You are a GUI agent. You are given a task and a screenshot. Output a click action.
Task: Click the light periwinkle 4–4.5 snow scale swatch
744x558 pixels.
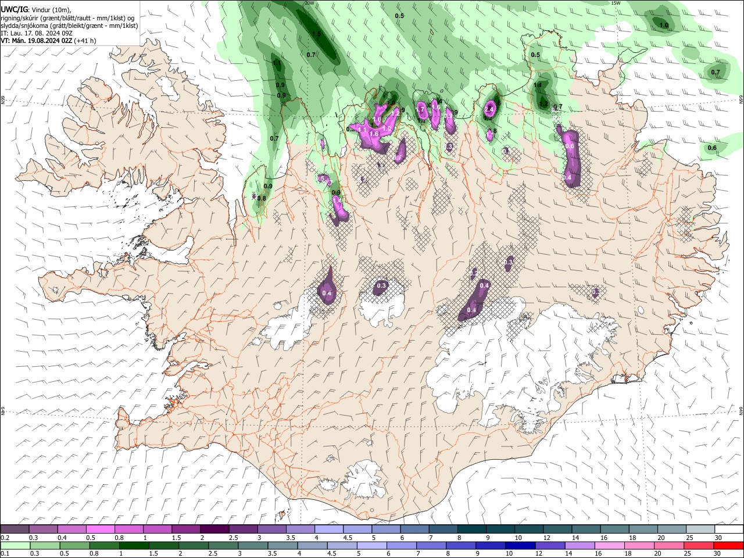click(329, 529)
